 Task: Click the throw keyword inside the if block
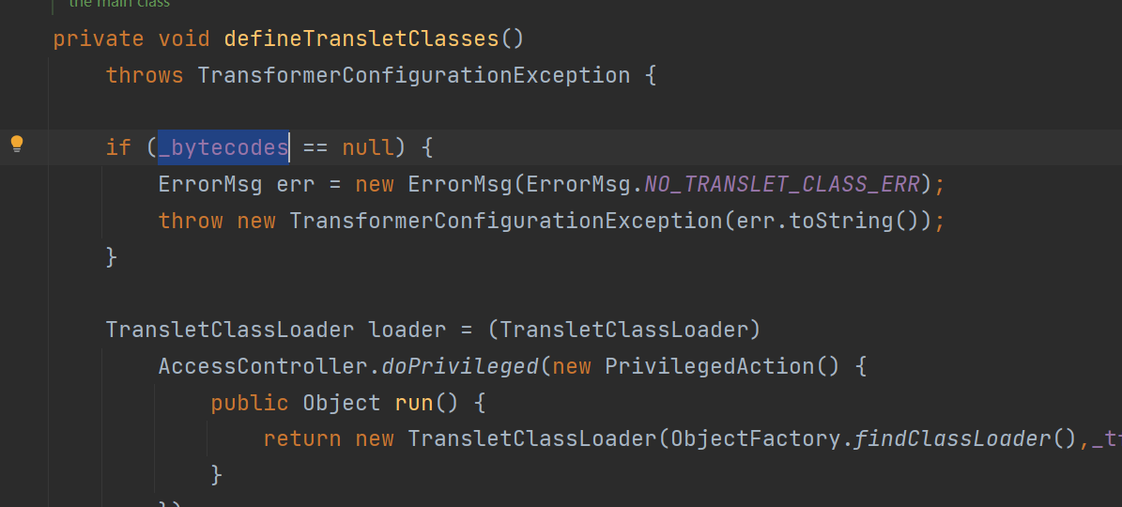coord(191,221)
